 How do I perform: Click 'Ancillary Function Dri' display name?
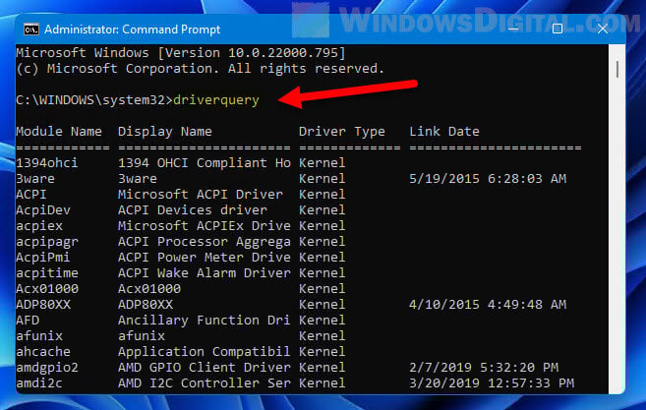tap(205, 321)
